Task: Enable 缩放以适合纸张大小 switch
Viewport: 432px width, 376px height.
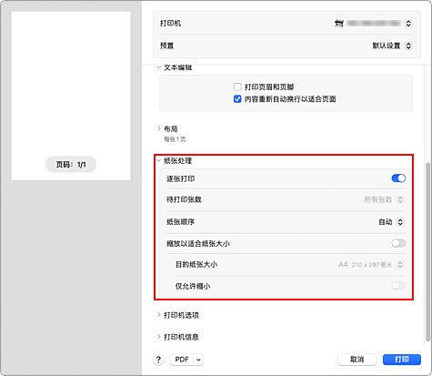Action: pyautogui.click(x=398, y=243)
